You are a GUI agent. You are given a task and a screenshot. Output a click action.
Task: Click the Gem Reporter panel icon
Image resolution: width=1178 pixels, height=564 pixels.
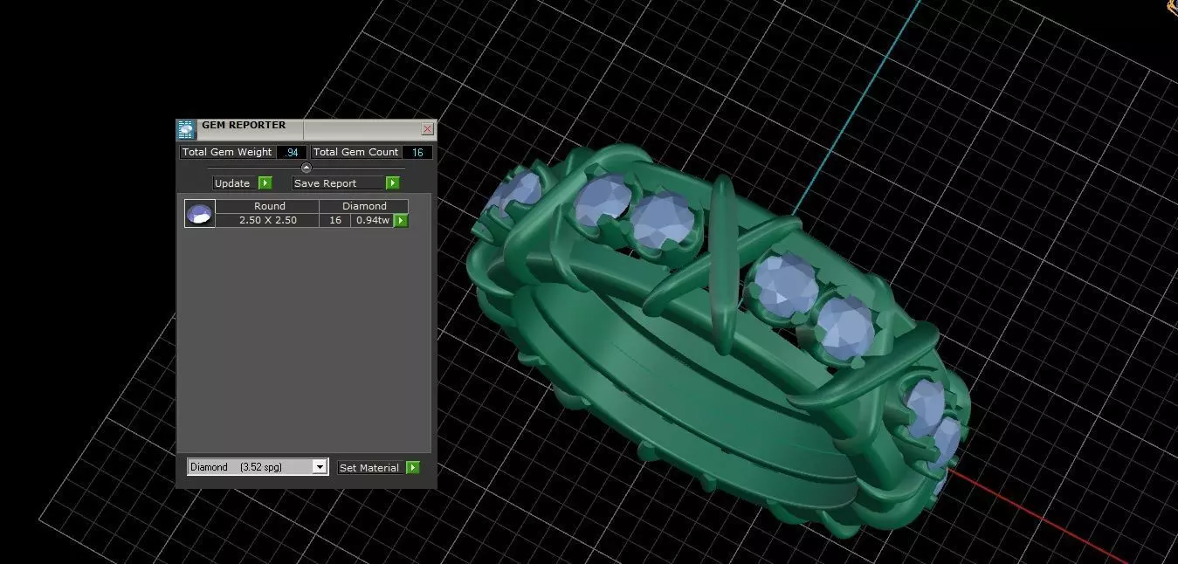pyautogui.click(x=186, y=130)
